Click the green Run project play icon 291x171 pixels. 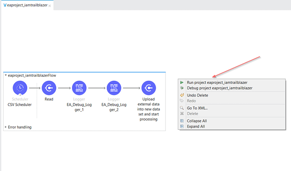point(182,82)
